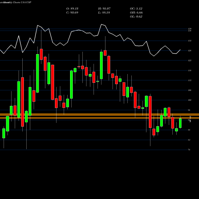The image size is (199, 199).
Task: Click the last green candlestick on the chart
Action: click(x=180, y=123)
